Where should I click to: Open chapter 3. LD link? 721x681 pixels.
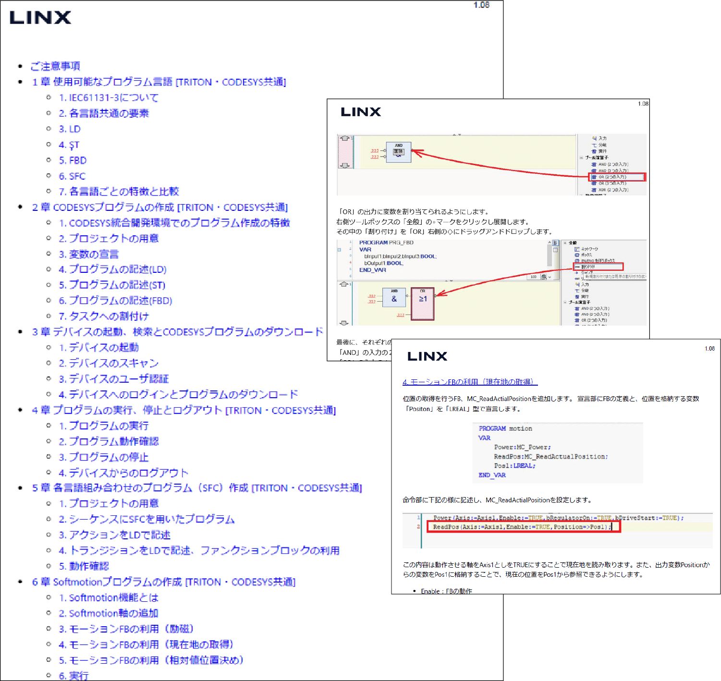(70, 129)
